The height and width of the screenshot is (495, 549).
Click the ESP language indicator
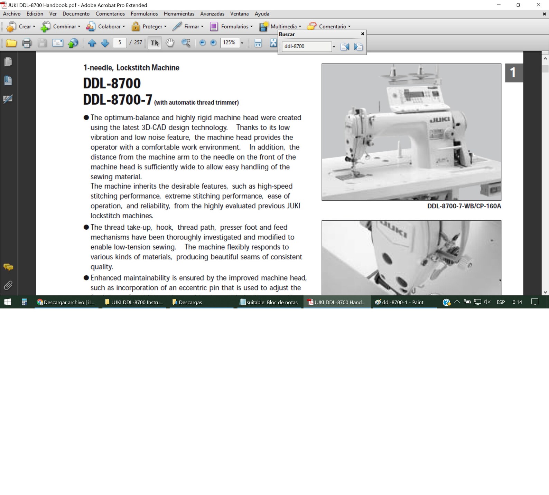(500, 302)
